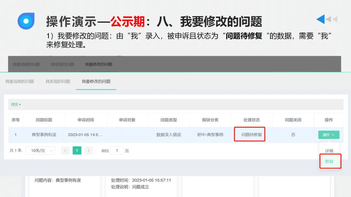
Task: Open the 10条/页 page size dropdown
Action: coord(40,150)
